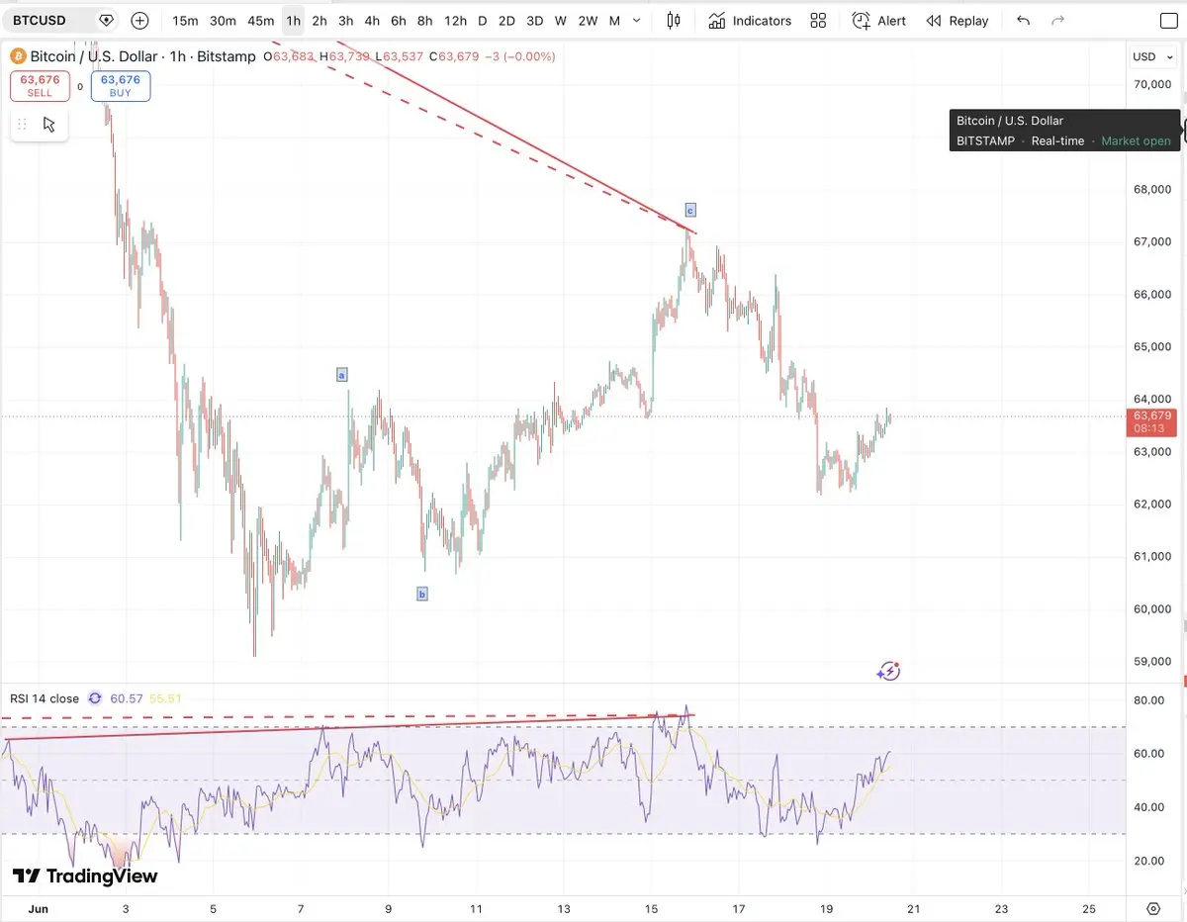Image resolution: width=1187 pixels, height=922 pixels.
Task: Click the change value −3 (−0.00%)
Action: click(x=519, y=56)
